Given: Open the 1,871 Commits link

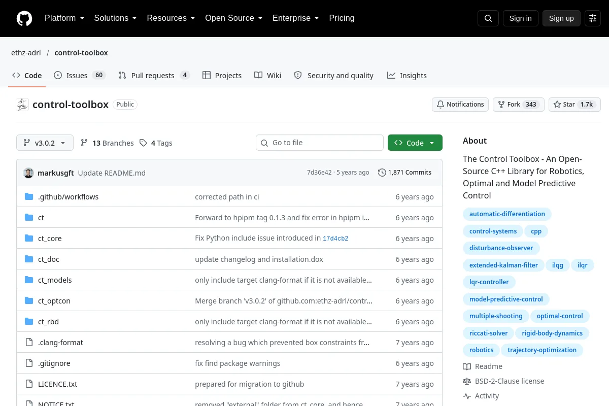Looking at the screenshot, I should pyautogui.click(x=405, y=173).
